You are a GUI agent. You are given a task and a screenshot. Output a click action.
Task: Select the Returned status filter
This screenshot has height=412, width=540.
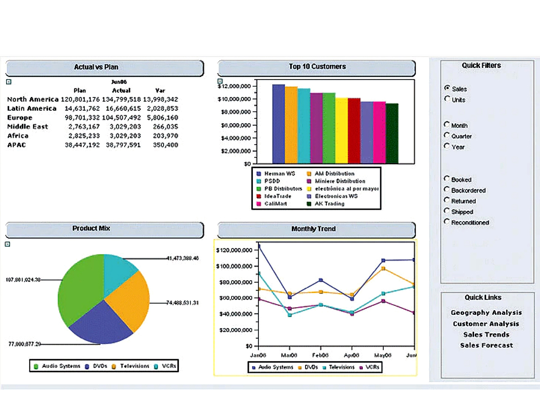coord(447,200)
